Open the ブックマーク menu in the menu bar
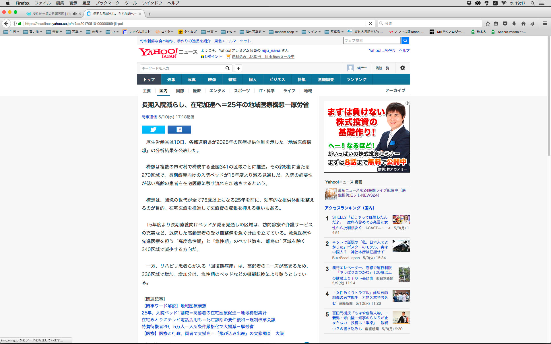This screenshot has width=551, height=344. tap(107, 3)
